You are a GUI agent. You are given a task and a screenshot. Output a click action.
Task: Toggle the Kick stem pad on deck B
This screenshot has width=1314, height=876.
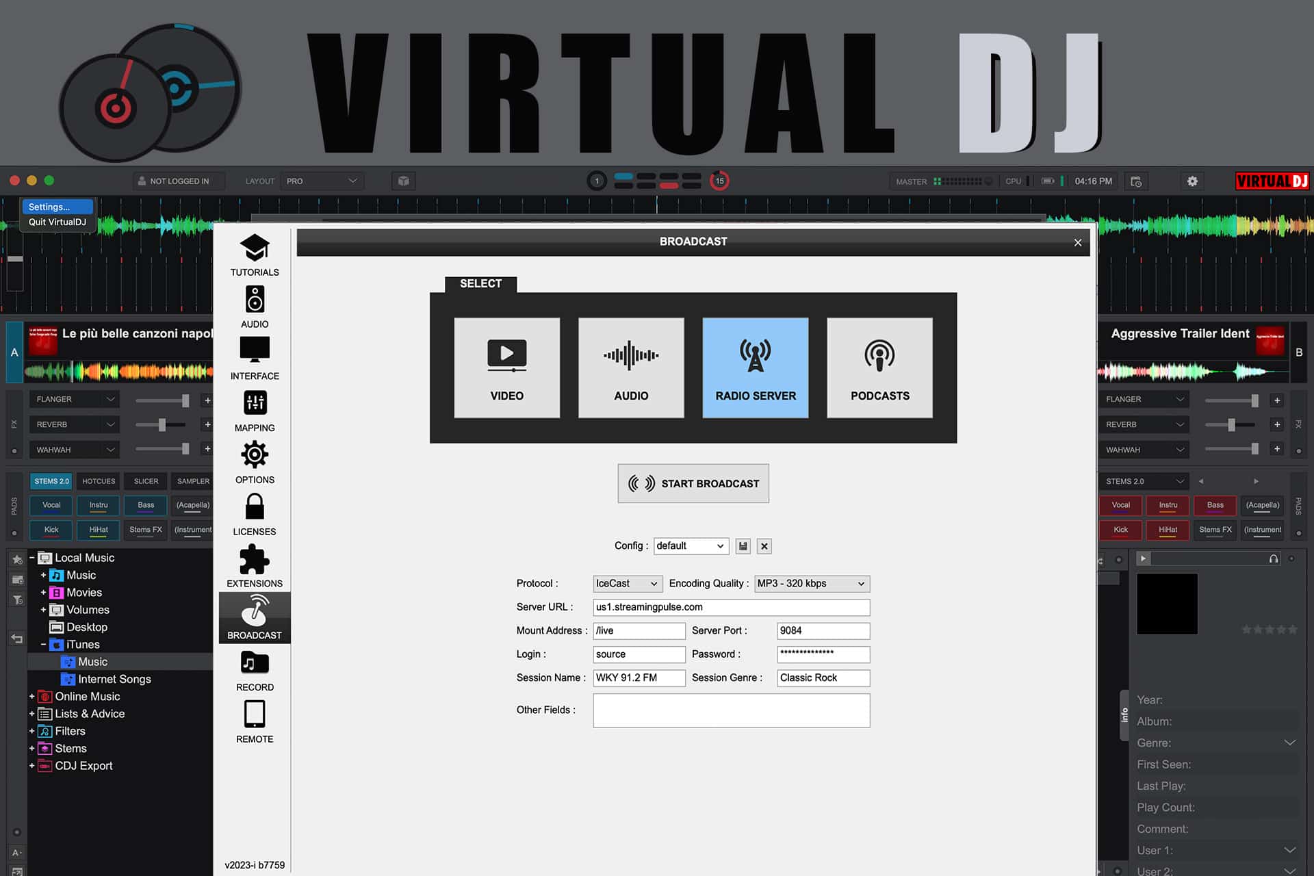coord(1120,530)
